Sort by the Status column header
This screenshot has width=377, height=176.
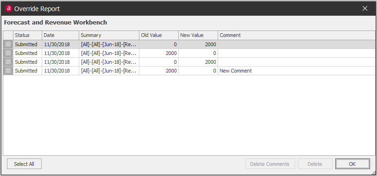tap(27, 35)
